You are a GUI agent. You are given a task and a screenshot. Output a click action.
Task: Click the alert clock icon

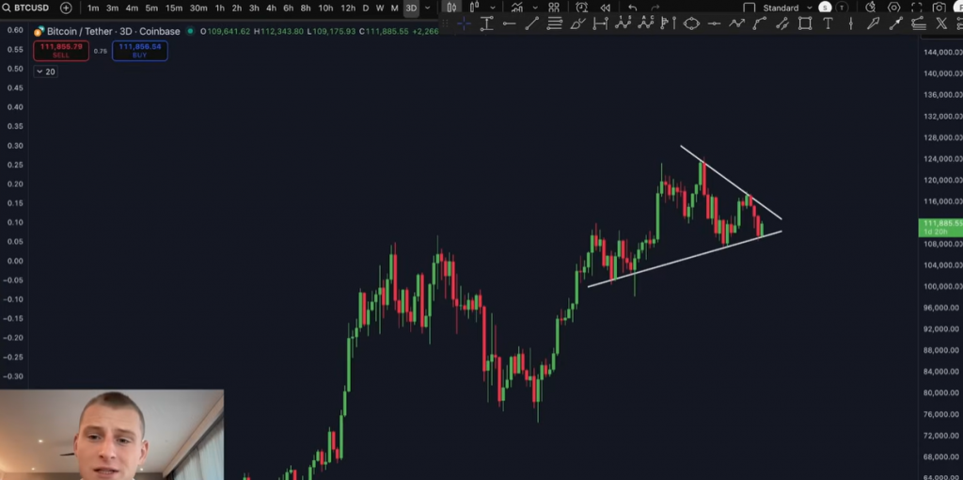tap(583, 8)
